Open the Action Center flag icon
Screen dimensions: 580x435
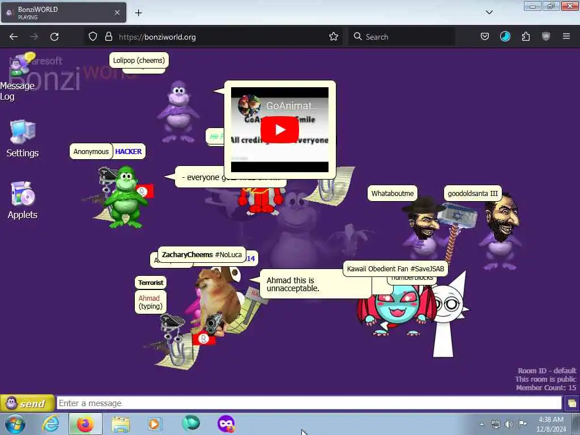tap(522, 424)
